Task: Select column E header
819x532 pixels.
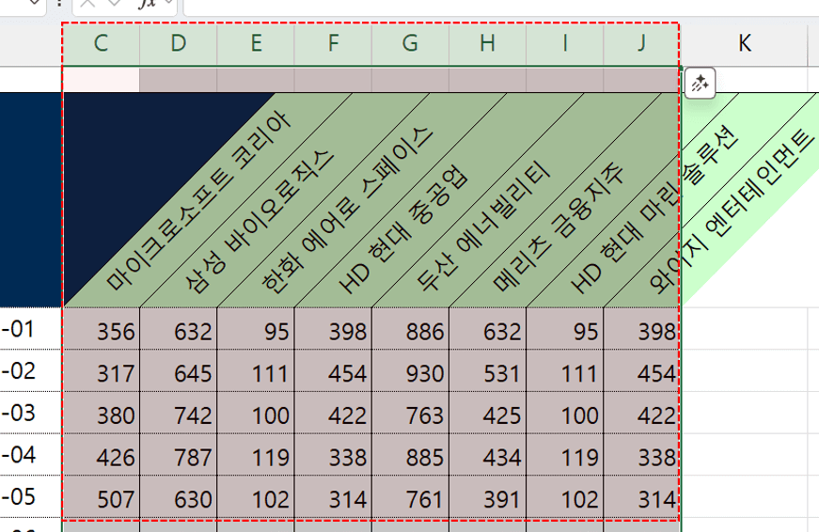Action: [x=256, y=44]
